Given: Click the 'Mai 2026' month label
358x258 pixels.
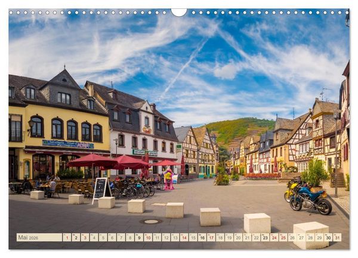Looking at the screenshot, I should (39, 238).
